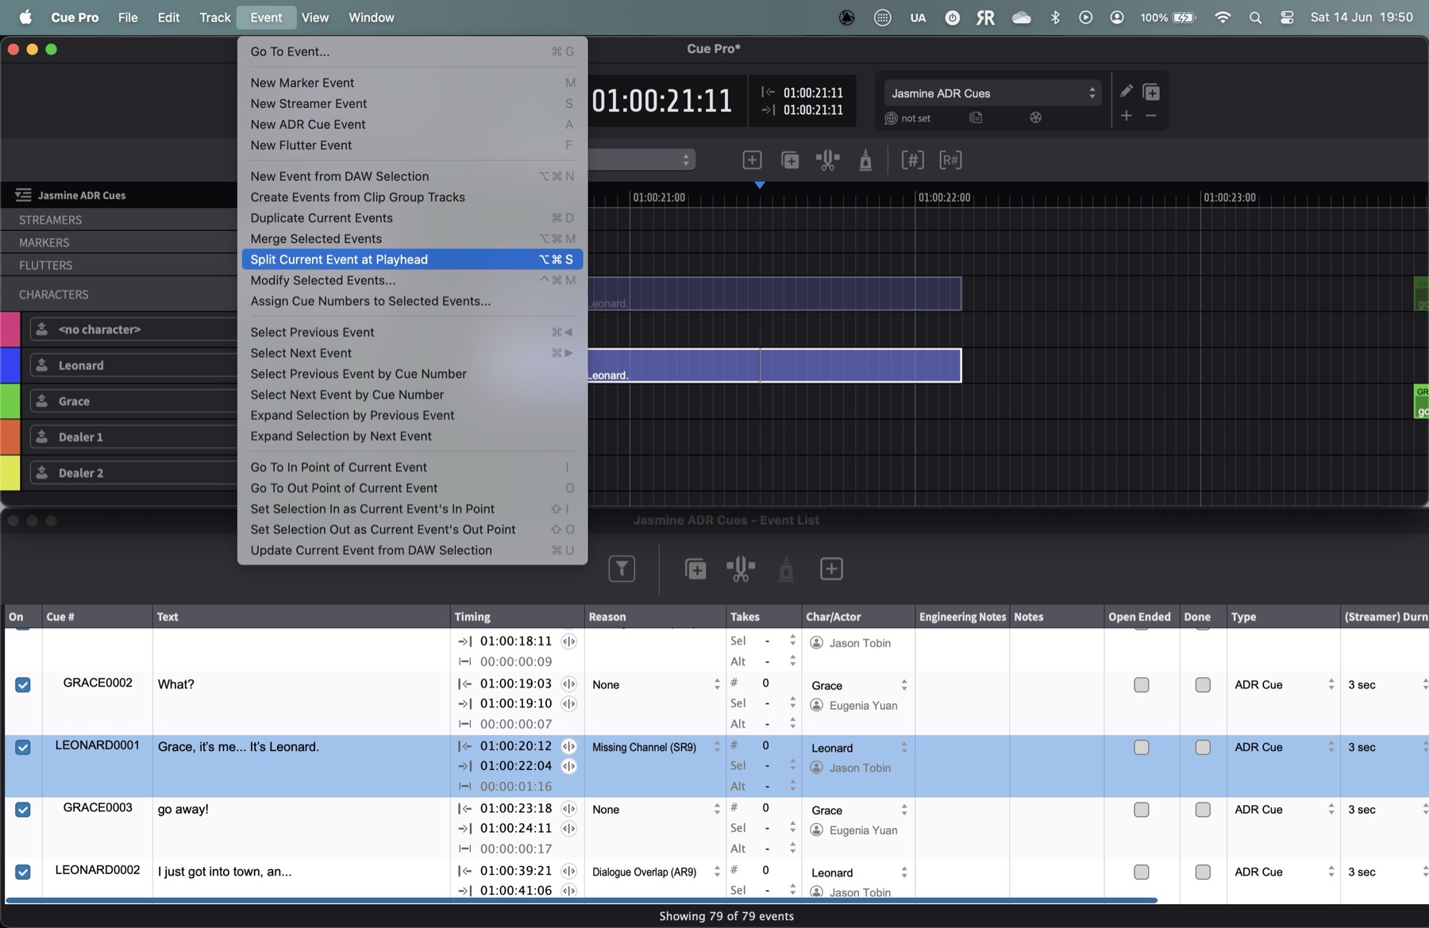The width and height of the screenshot is (1429, 928).
Task: Click the film reel icon under the cue list selector
Action: coord(1035,117)
